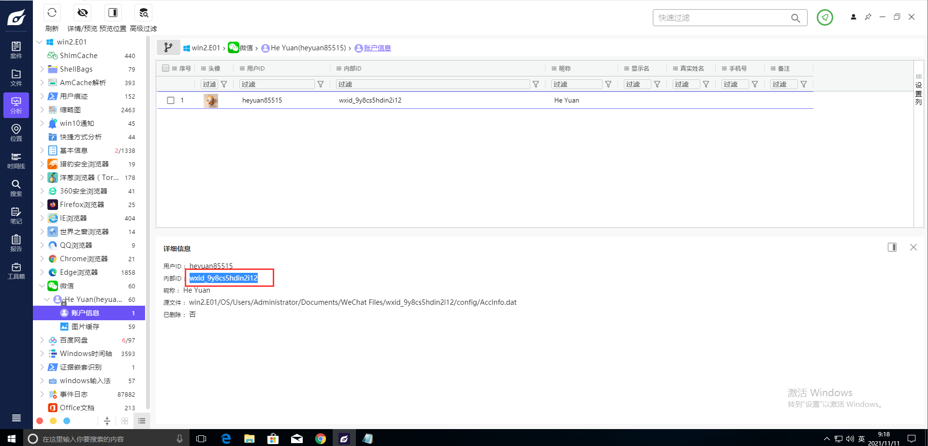Check the select-all checkbox in header
Viewport: 928px width, 446px height.
(166, 68)
